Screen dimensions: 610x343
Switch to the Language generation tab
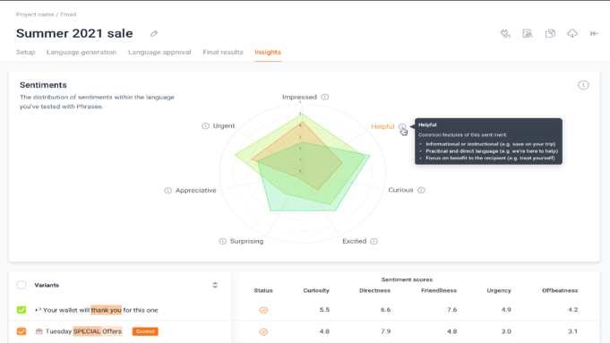(82, 52)
